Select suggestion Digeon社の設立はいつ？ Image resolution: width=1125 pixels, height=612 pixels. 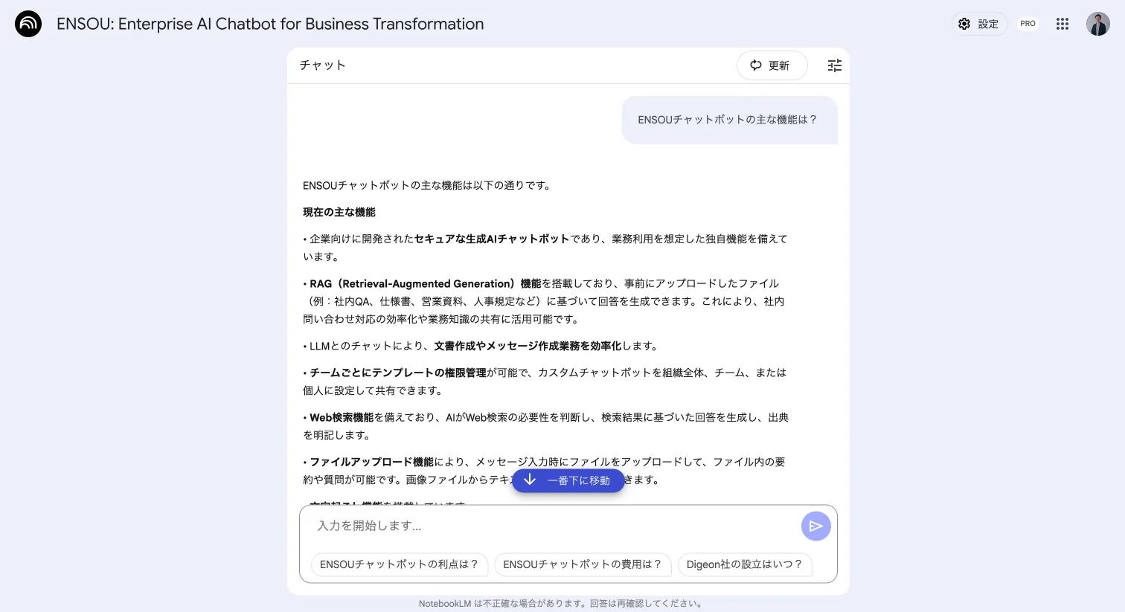pyautogui.click(x=745, y=564)
